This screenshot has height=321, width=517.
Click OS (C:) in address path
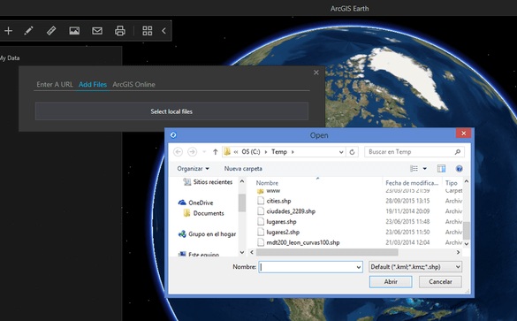251,152
